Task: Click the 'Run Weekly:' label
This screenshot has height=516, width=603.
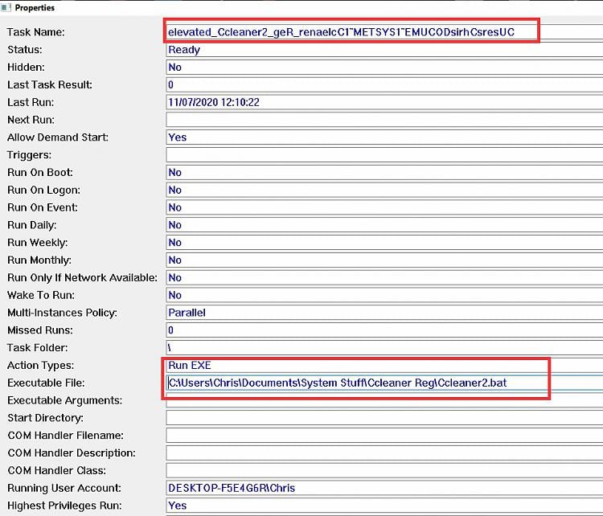Action: [37, 243]
